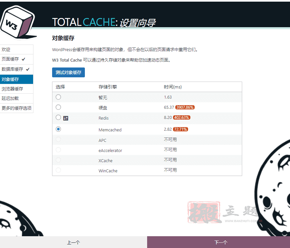Select the 暂无 storage engine radio button
Viewport: 290px width, 248px height.
tap(58, 97)
